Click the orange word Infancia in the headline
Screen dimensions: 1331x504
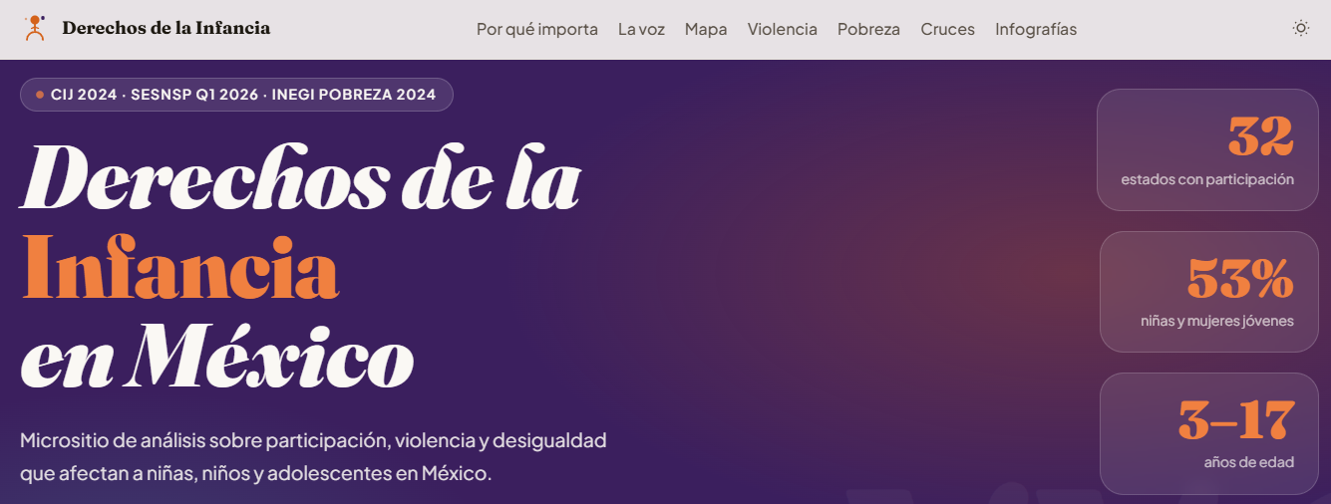(x=180, y=267)
